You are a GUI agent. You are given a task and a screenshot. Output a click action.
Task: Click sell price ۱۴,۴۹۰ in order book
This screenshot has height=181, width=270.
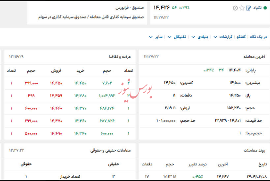coord(56,133)
